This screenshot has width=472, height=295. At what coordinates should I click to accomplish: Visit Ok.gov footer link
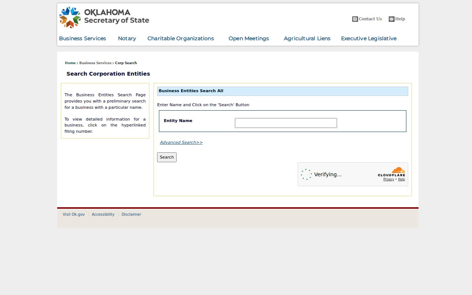pyautogui.click(x=74, y=214)
